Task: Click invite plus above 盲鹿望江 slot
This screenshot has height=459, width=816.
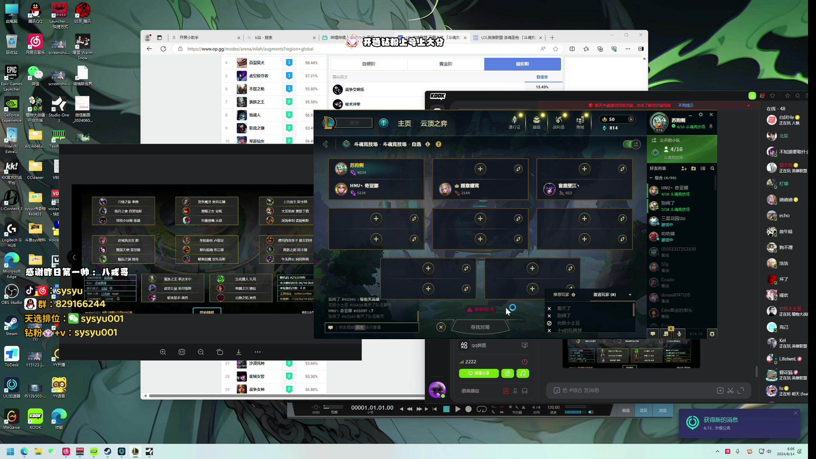Action: (x=584, y=169)
